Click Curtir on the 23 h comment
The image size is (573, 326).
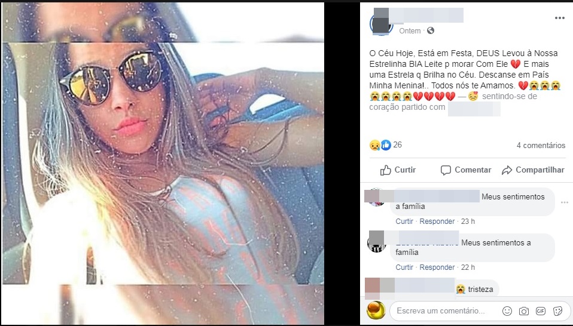[404, 222]
